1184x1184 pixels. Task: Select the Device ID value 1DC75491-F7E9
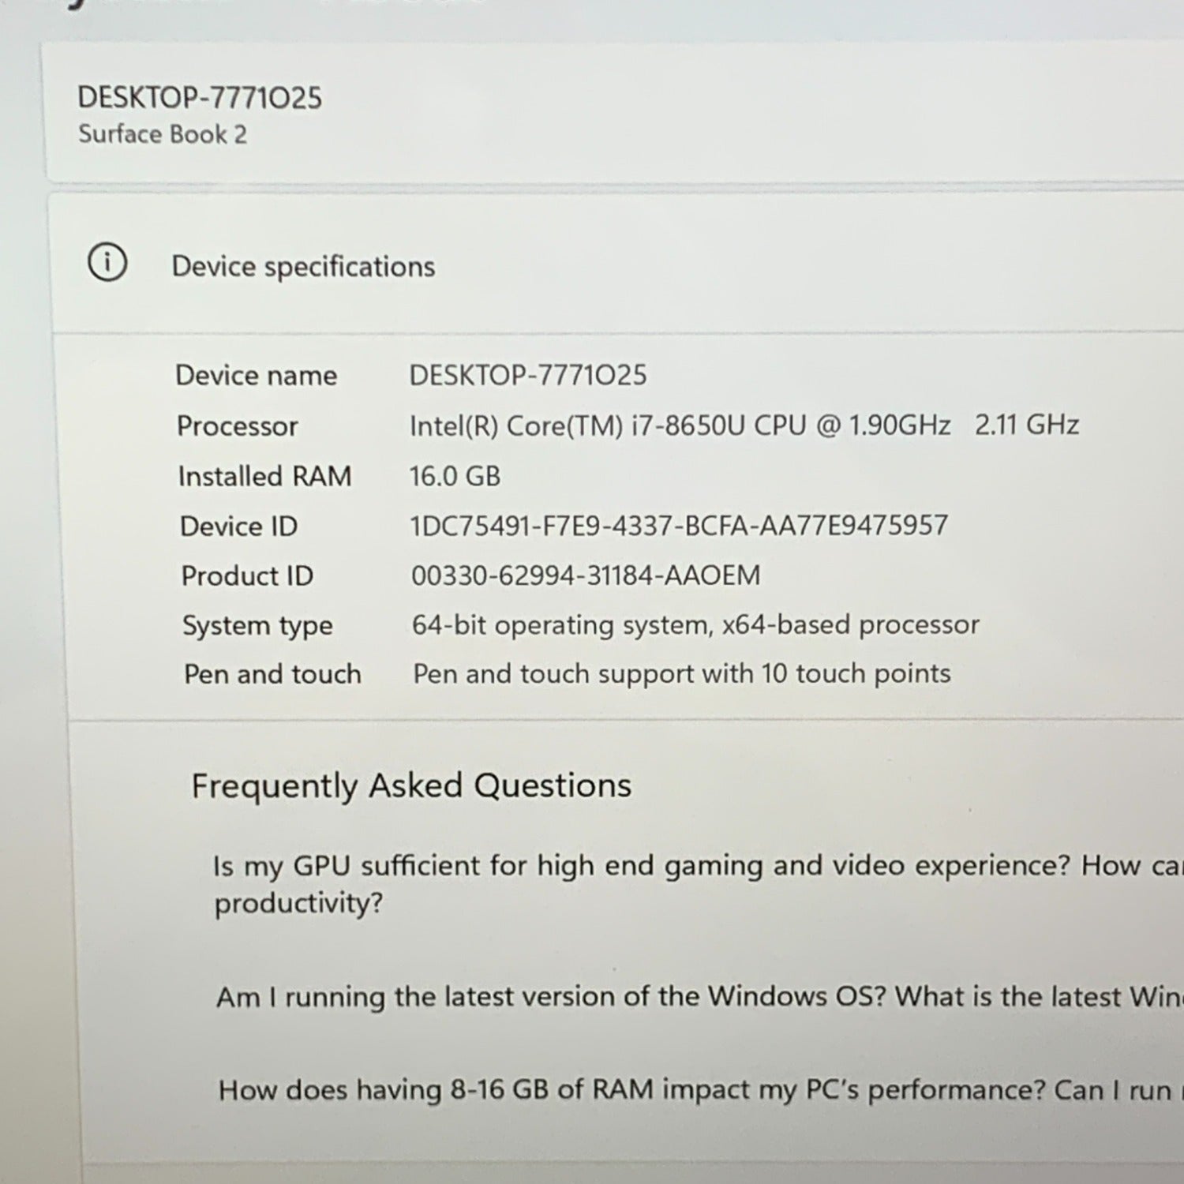click(679, 526)
